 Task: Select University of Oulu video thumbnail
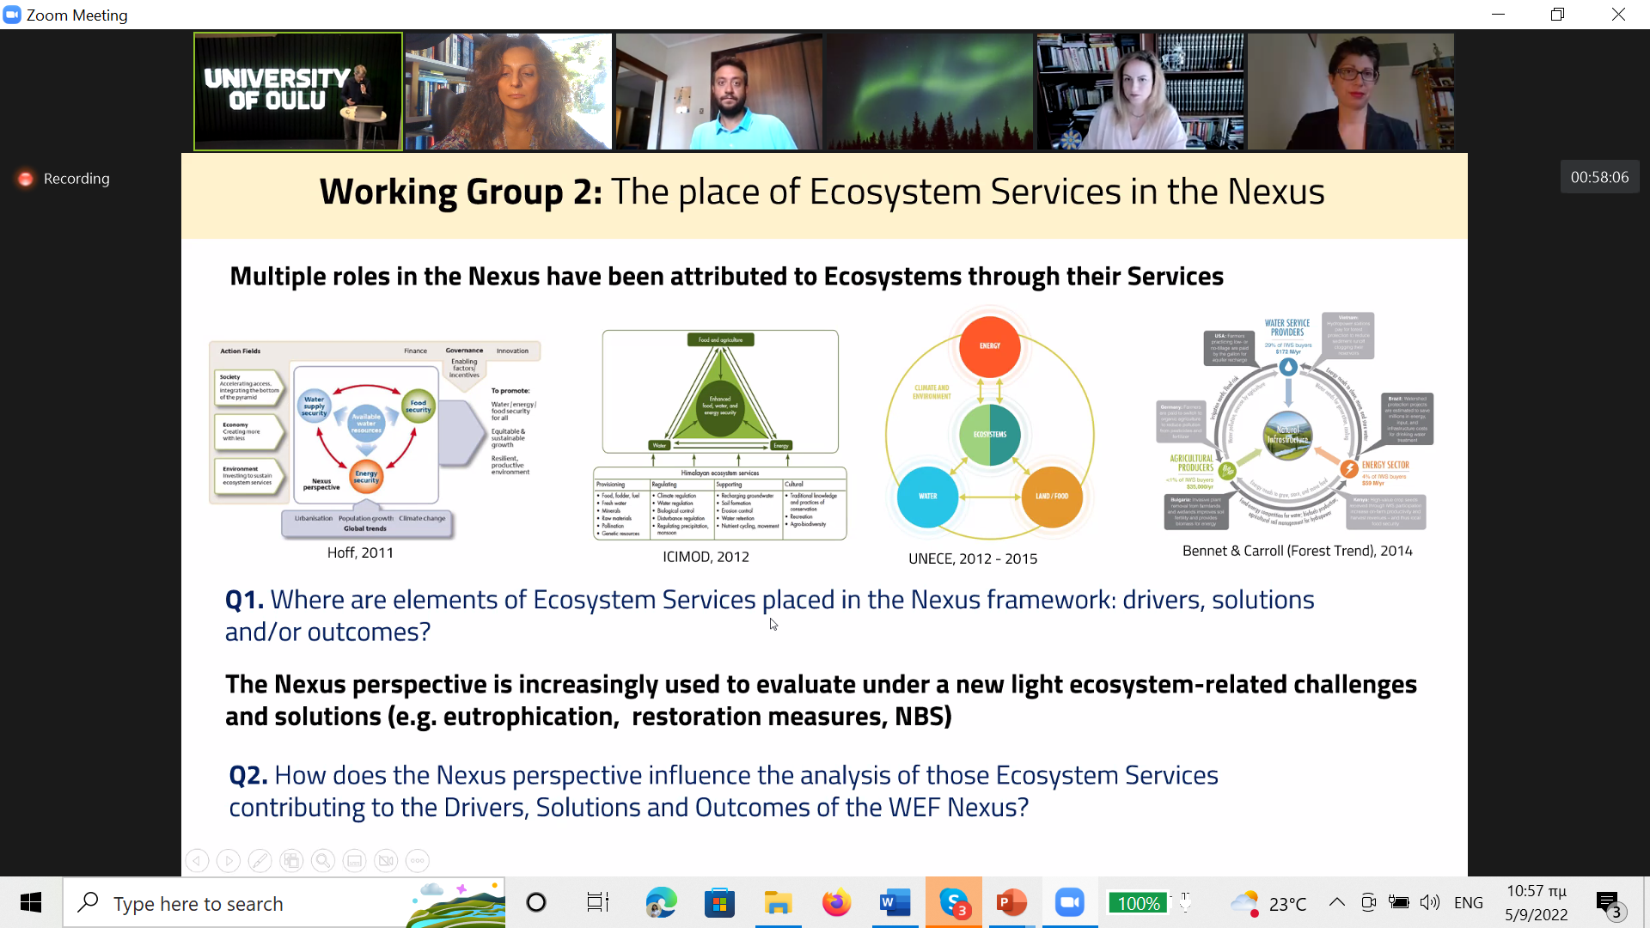point(298,91)
